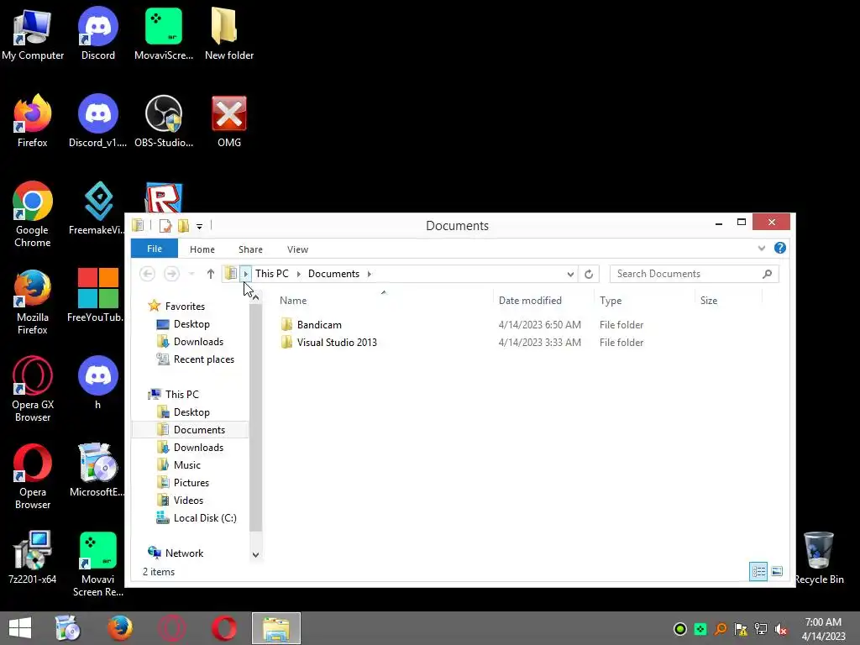Screen dimensions: 860x645
Task: Select the Bandicam folder row
Action: [x=461, y=325]
